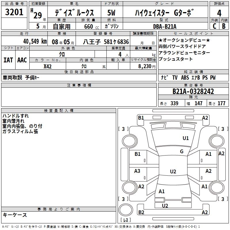Select genuine equipment エアB
This screenshot has height=230, width=230.
(x=196, y=77)
